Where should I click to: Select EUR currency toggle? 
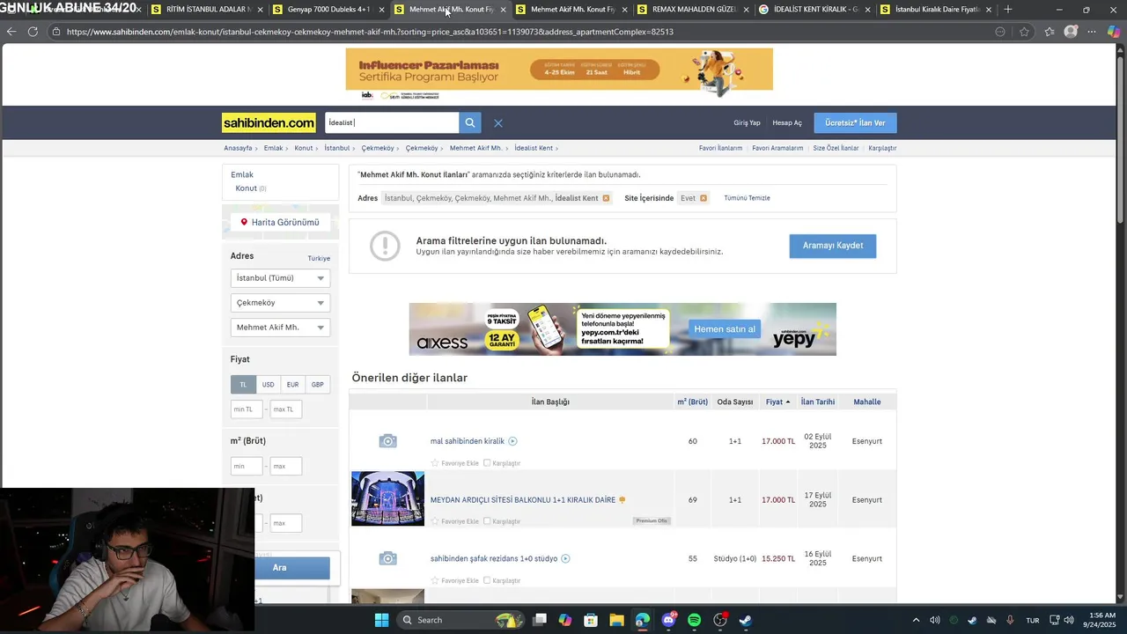click(x=292, y=385)
